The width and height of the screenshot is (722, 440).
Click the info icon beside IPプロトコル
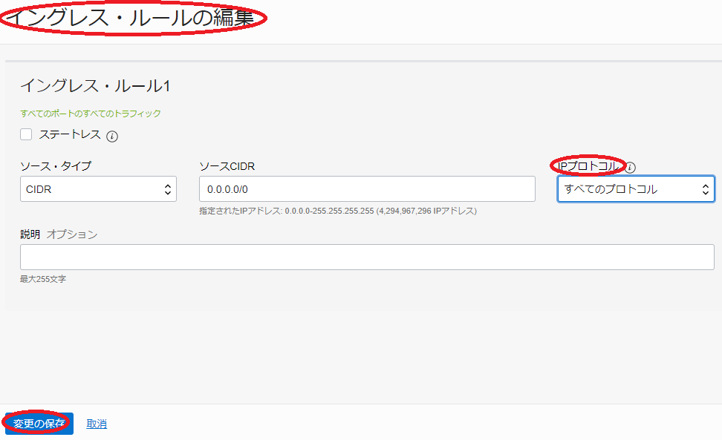(630, 167)
